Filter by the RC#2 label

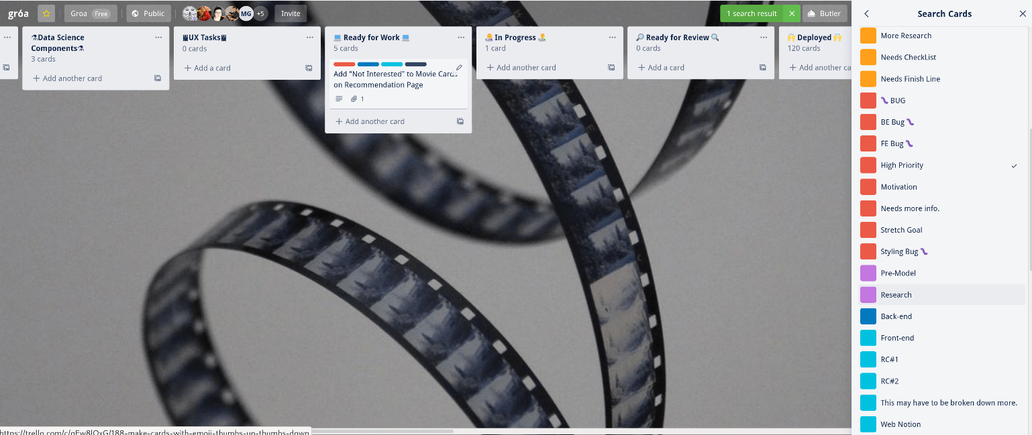click(942, 381)
